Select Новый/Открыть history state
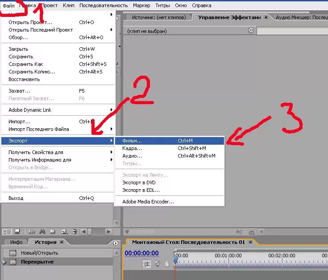Image resolution: width=328 pixels, height=280 pixels. 58,253
